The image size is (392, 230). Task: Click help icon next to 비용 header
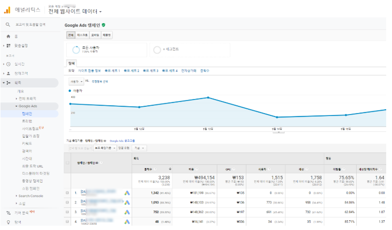point(197,169)
